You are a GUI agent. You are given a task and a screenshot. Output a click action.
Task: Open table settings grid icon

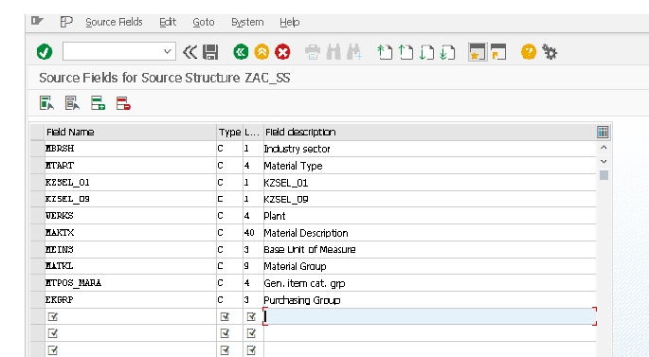pyautogui.click(x=603, y=132)
